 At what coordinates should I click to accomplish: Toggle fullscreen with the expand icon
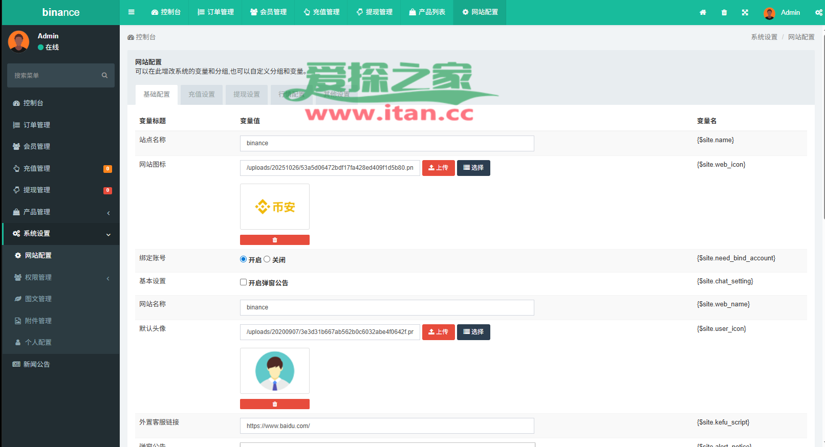745,13
